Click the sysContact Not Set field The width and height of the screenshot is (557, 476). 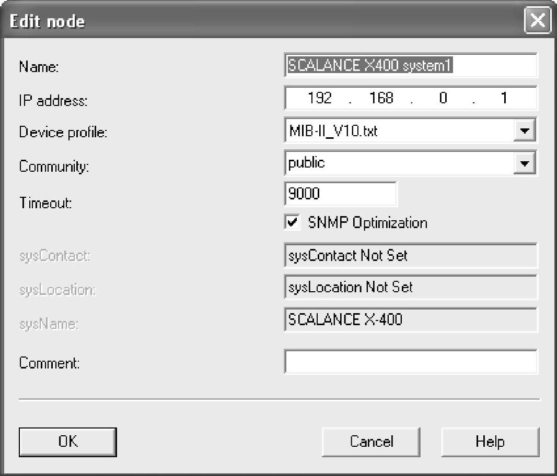[x=411, y=255]
